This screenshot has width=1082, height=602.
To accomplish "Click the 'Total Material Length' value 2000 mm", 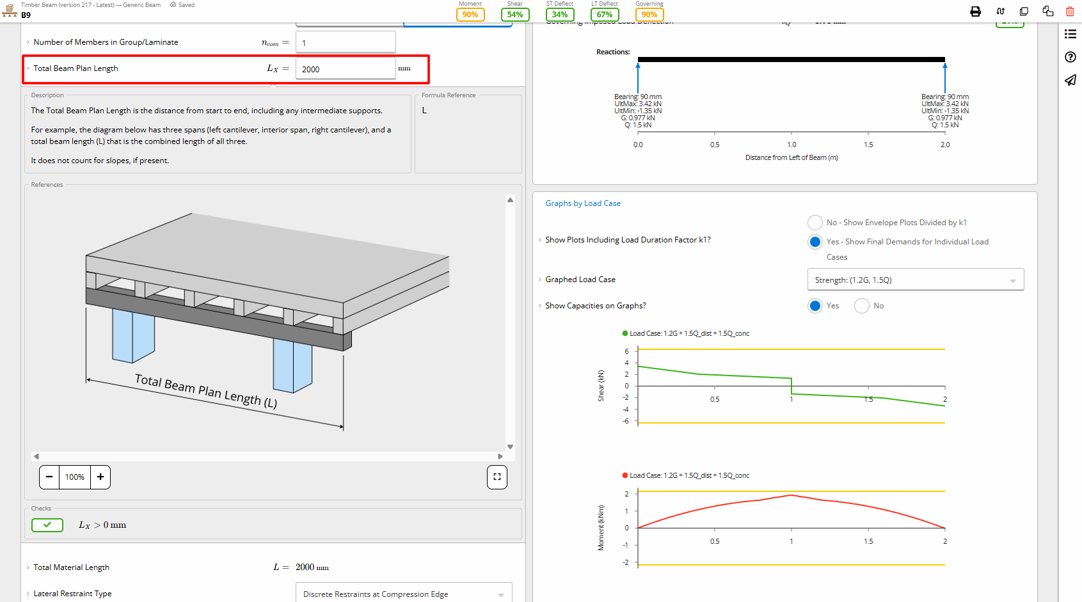I will (x=312, y=567).
